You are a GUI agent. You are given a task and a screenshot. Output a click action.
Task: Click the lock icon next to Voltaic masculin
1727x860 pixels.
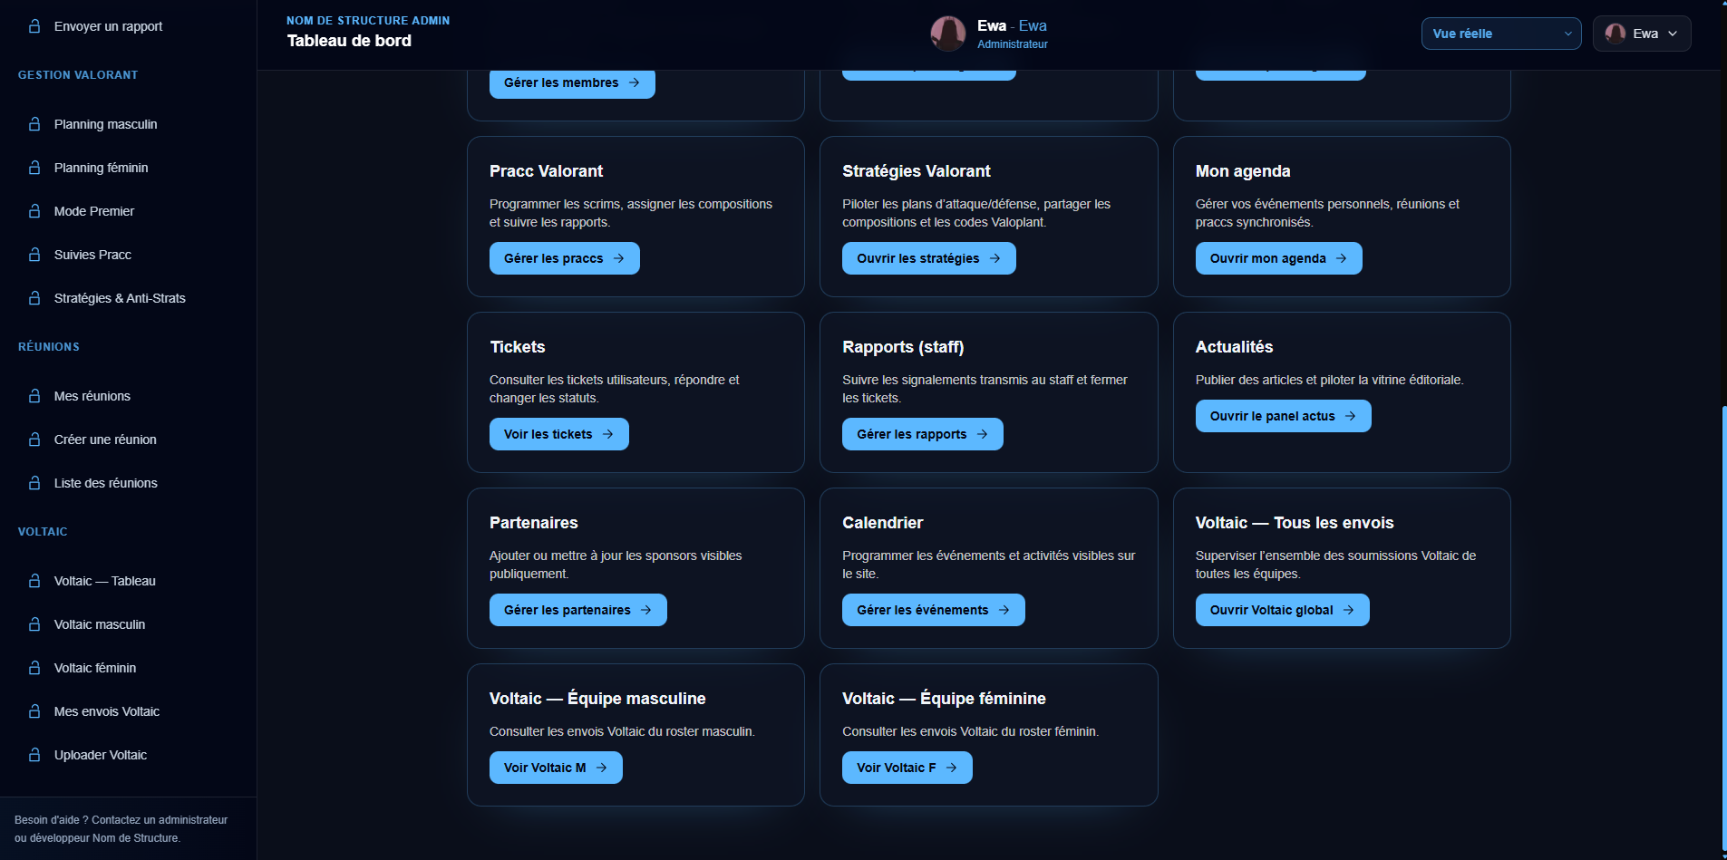pyautogui.click(x=34, y=624)
